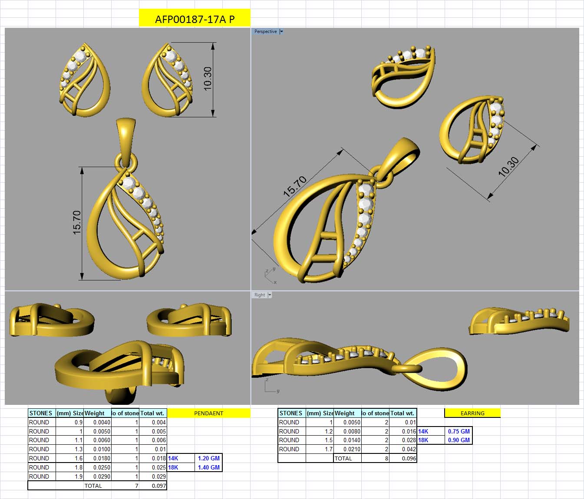Open the Right viewport dropdown menu
Screen dimensions: 584x499
[x=270, y=295]
